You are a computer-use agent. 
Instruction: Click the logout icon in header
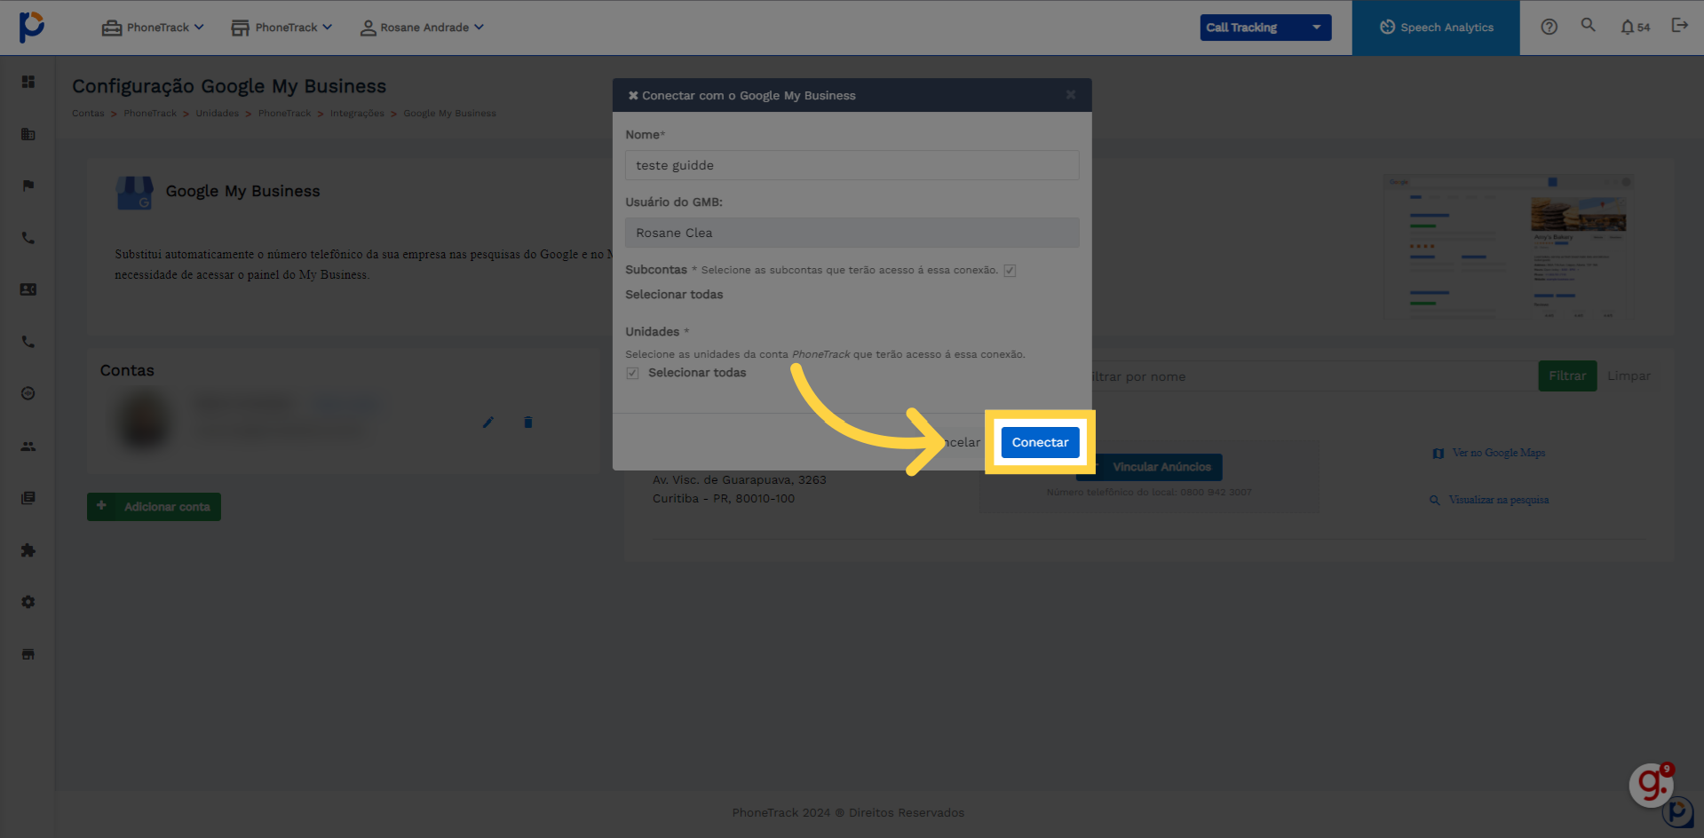pos(1679,26)
